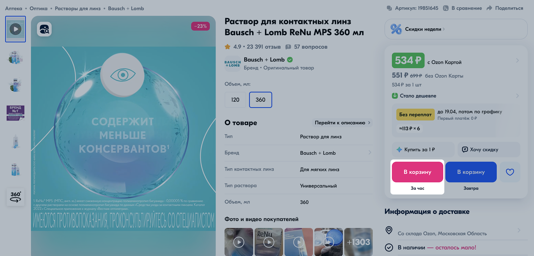Click the Share arrow icon

pos(489,8)
